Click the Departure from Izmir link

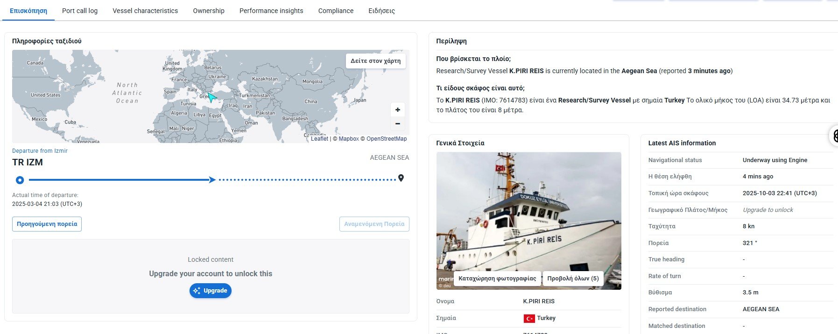[x=40, y=151]
